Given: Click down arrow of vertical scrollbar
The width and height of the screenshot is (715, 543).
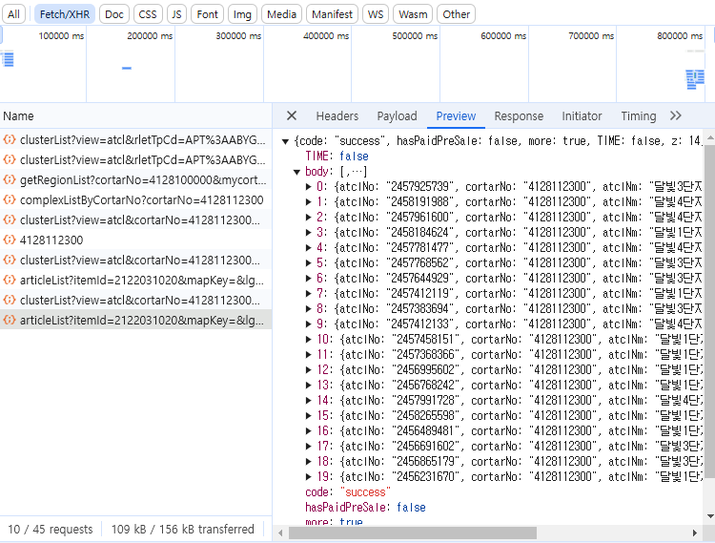Looking at the screenshot, I should [x=710, y=516].
